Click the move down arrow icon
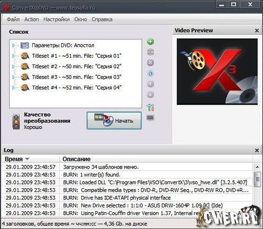Screen dimensions: 263x229 (150, 95)
